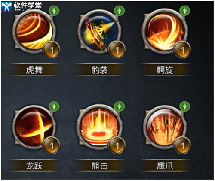Upgrade 鳄旋 with its green arrow
This screenshot has height=181, width=215.
pyautogui.click(x=185, y=10)
